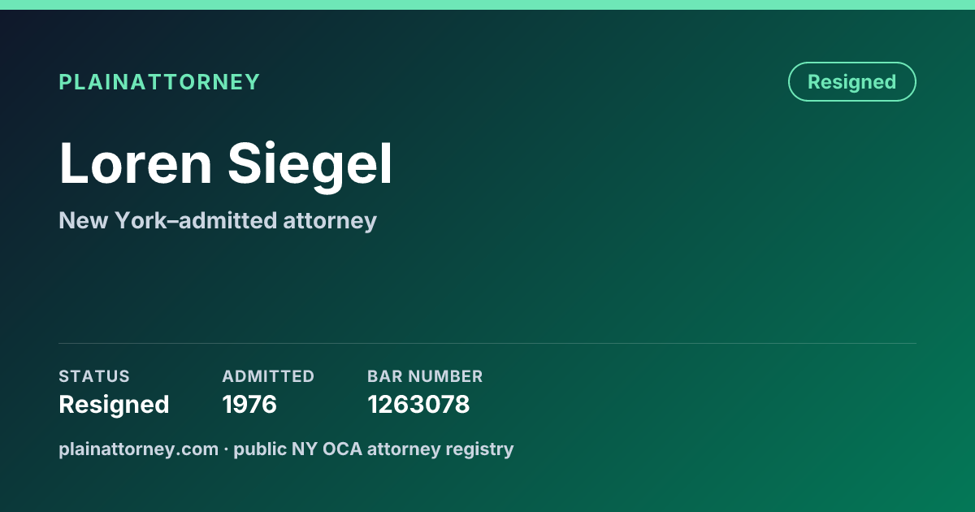Screen dimensions: 975x512
Task: Click the word attorney in the subtitle
Action: [x=330, y=221]
